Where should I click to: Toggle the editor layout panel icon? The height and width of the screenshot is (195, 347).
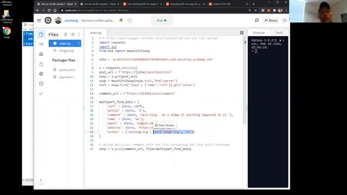242,32
